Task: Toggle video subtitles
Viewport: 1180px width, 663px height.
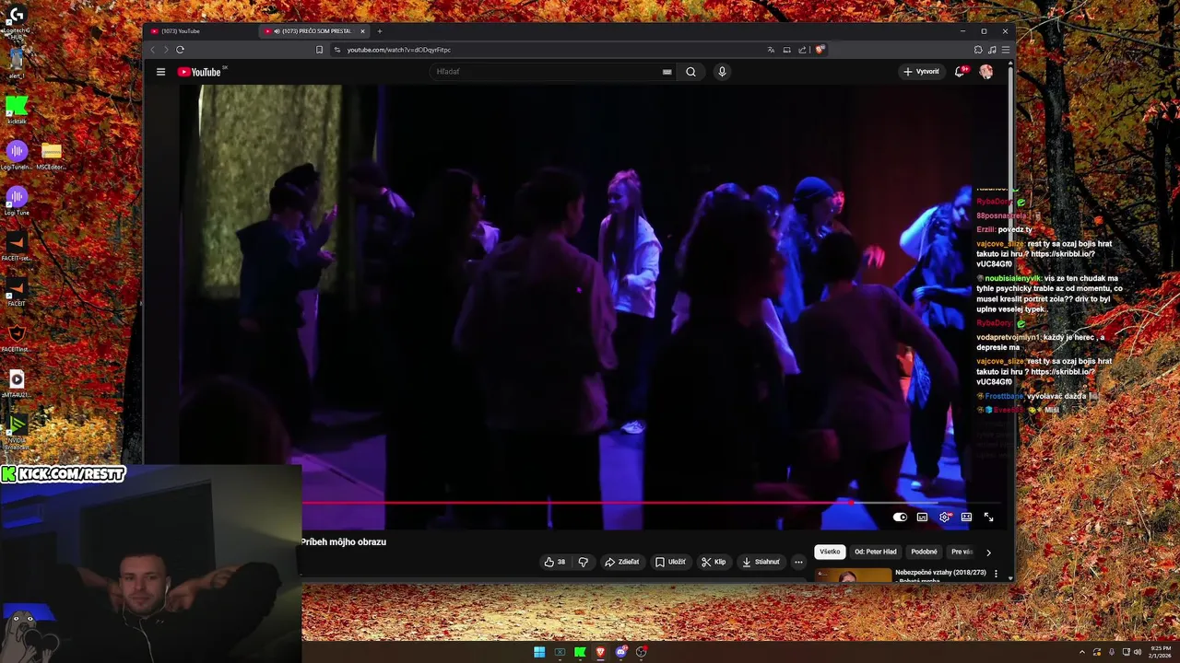Action: tap(922, 518)
